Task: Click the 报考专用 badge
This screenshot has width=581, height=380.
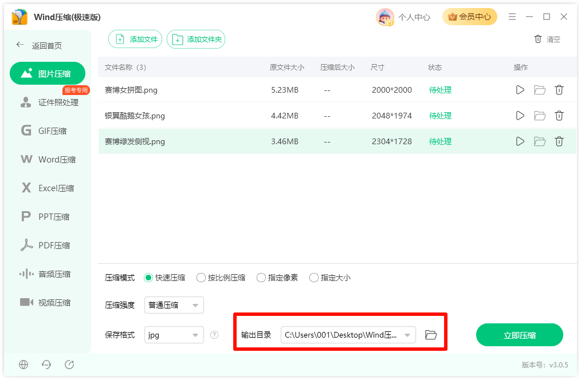Action: tap(76, 90)
